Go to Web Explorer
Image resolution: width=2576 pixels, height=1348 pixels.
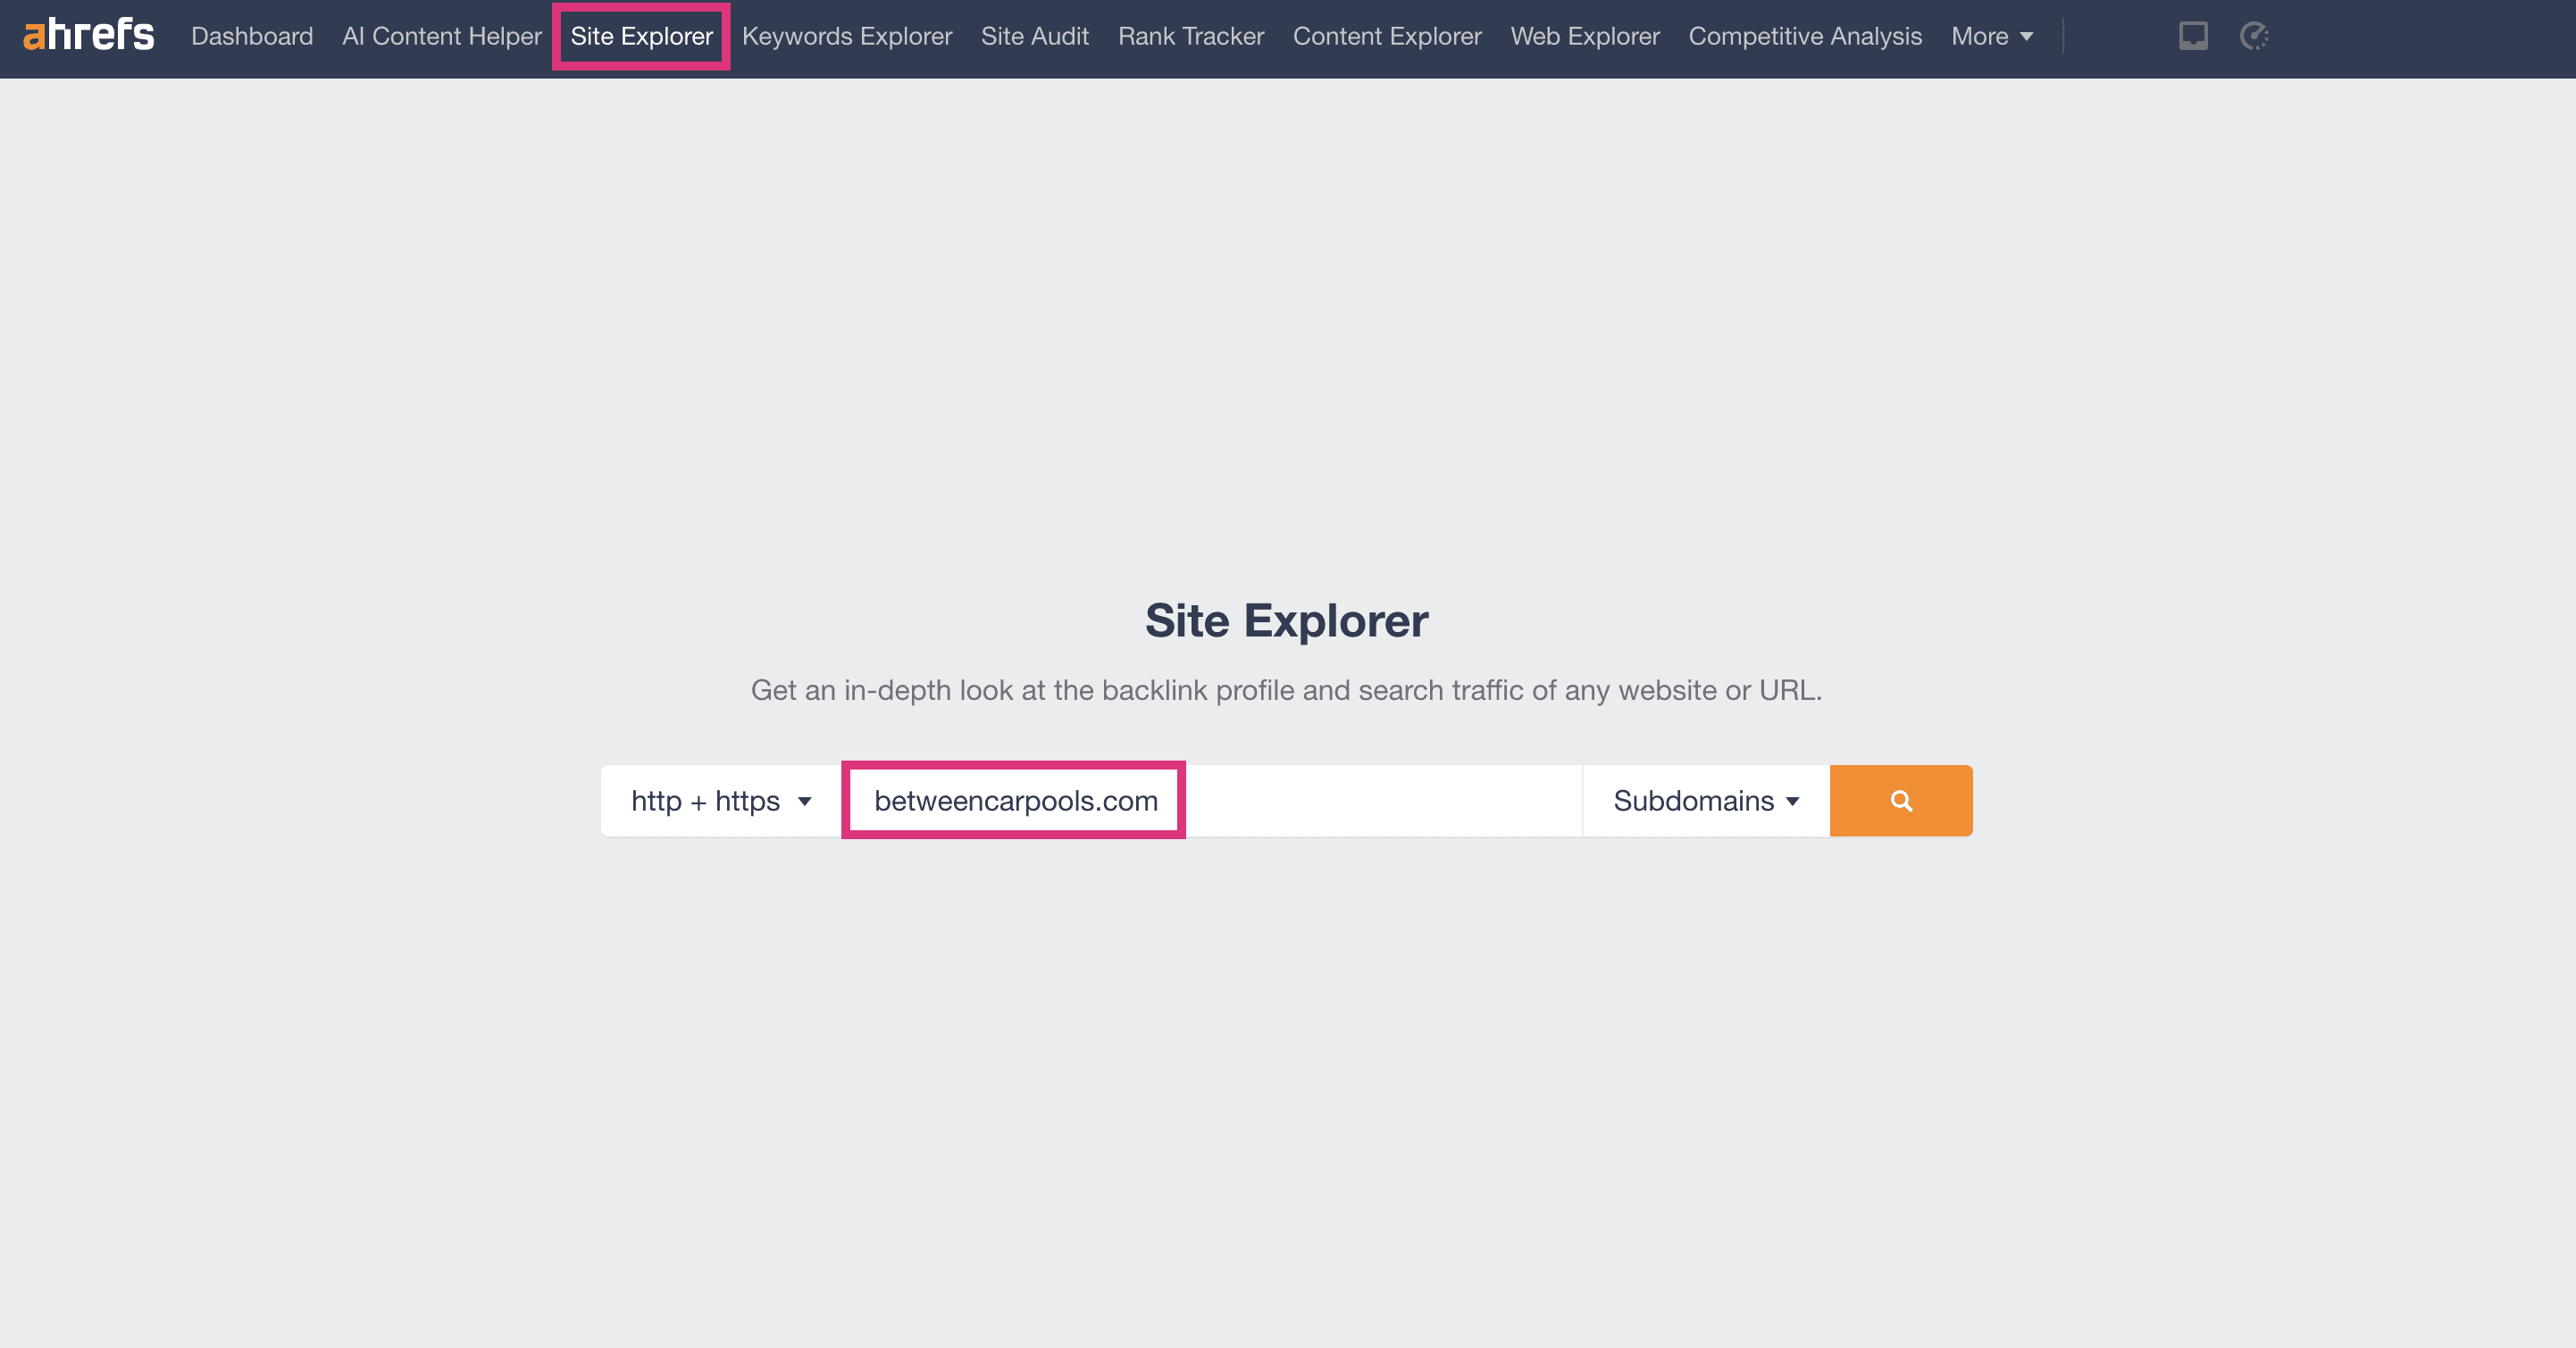[1584, 36]
